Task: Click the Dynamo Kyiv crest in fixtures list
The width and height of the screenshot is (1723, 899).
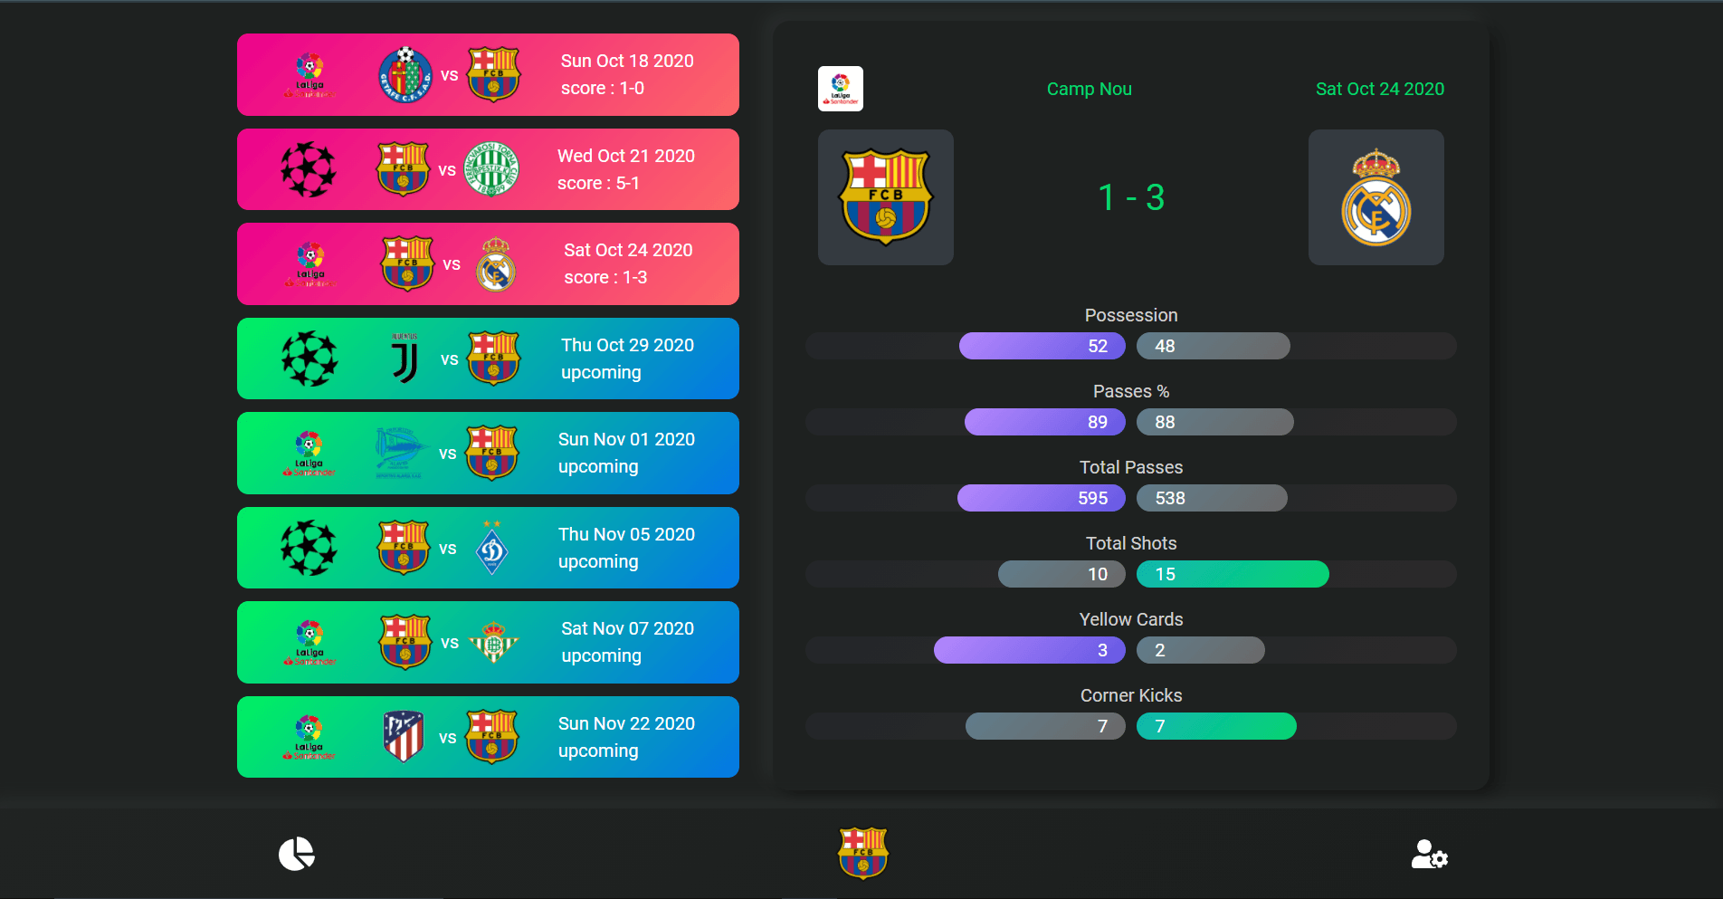Action: (x=491, y=548)
